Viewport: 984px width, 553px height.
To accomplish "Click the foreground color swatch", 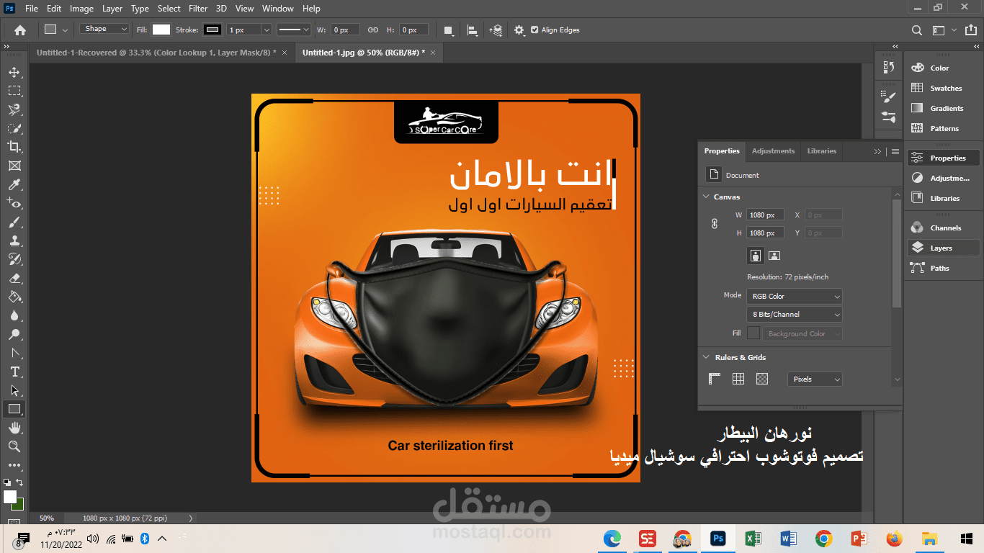I will (10, 497).
